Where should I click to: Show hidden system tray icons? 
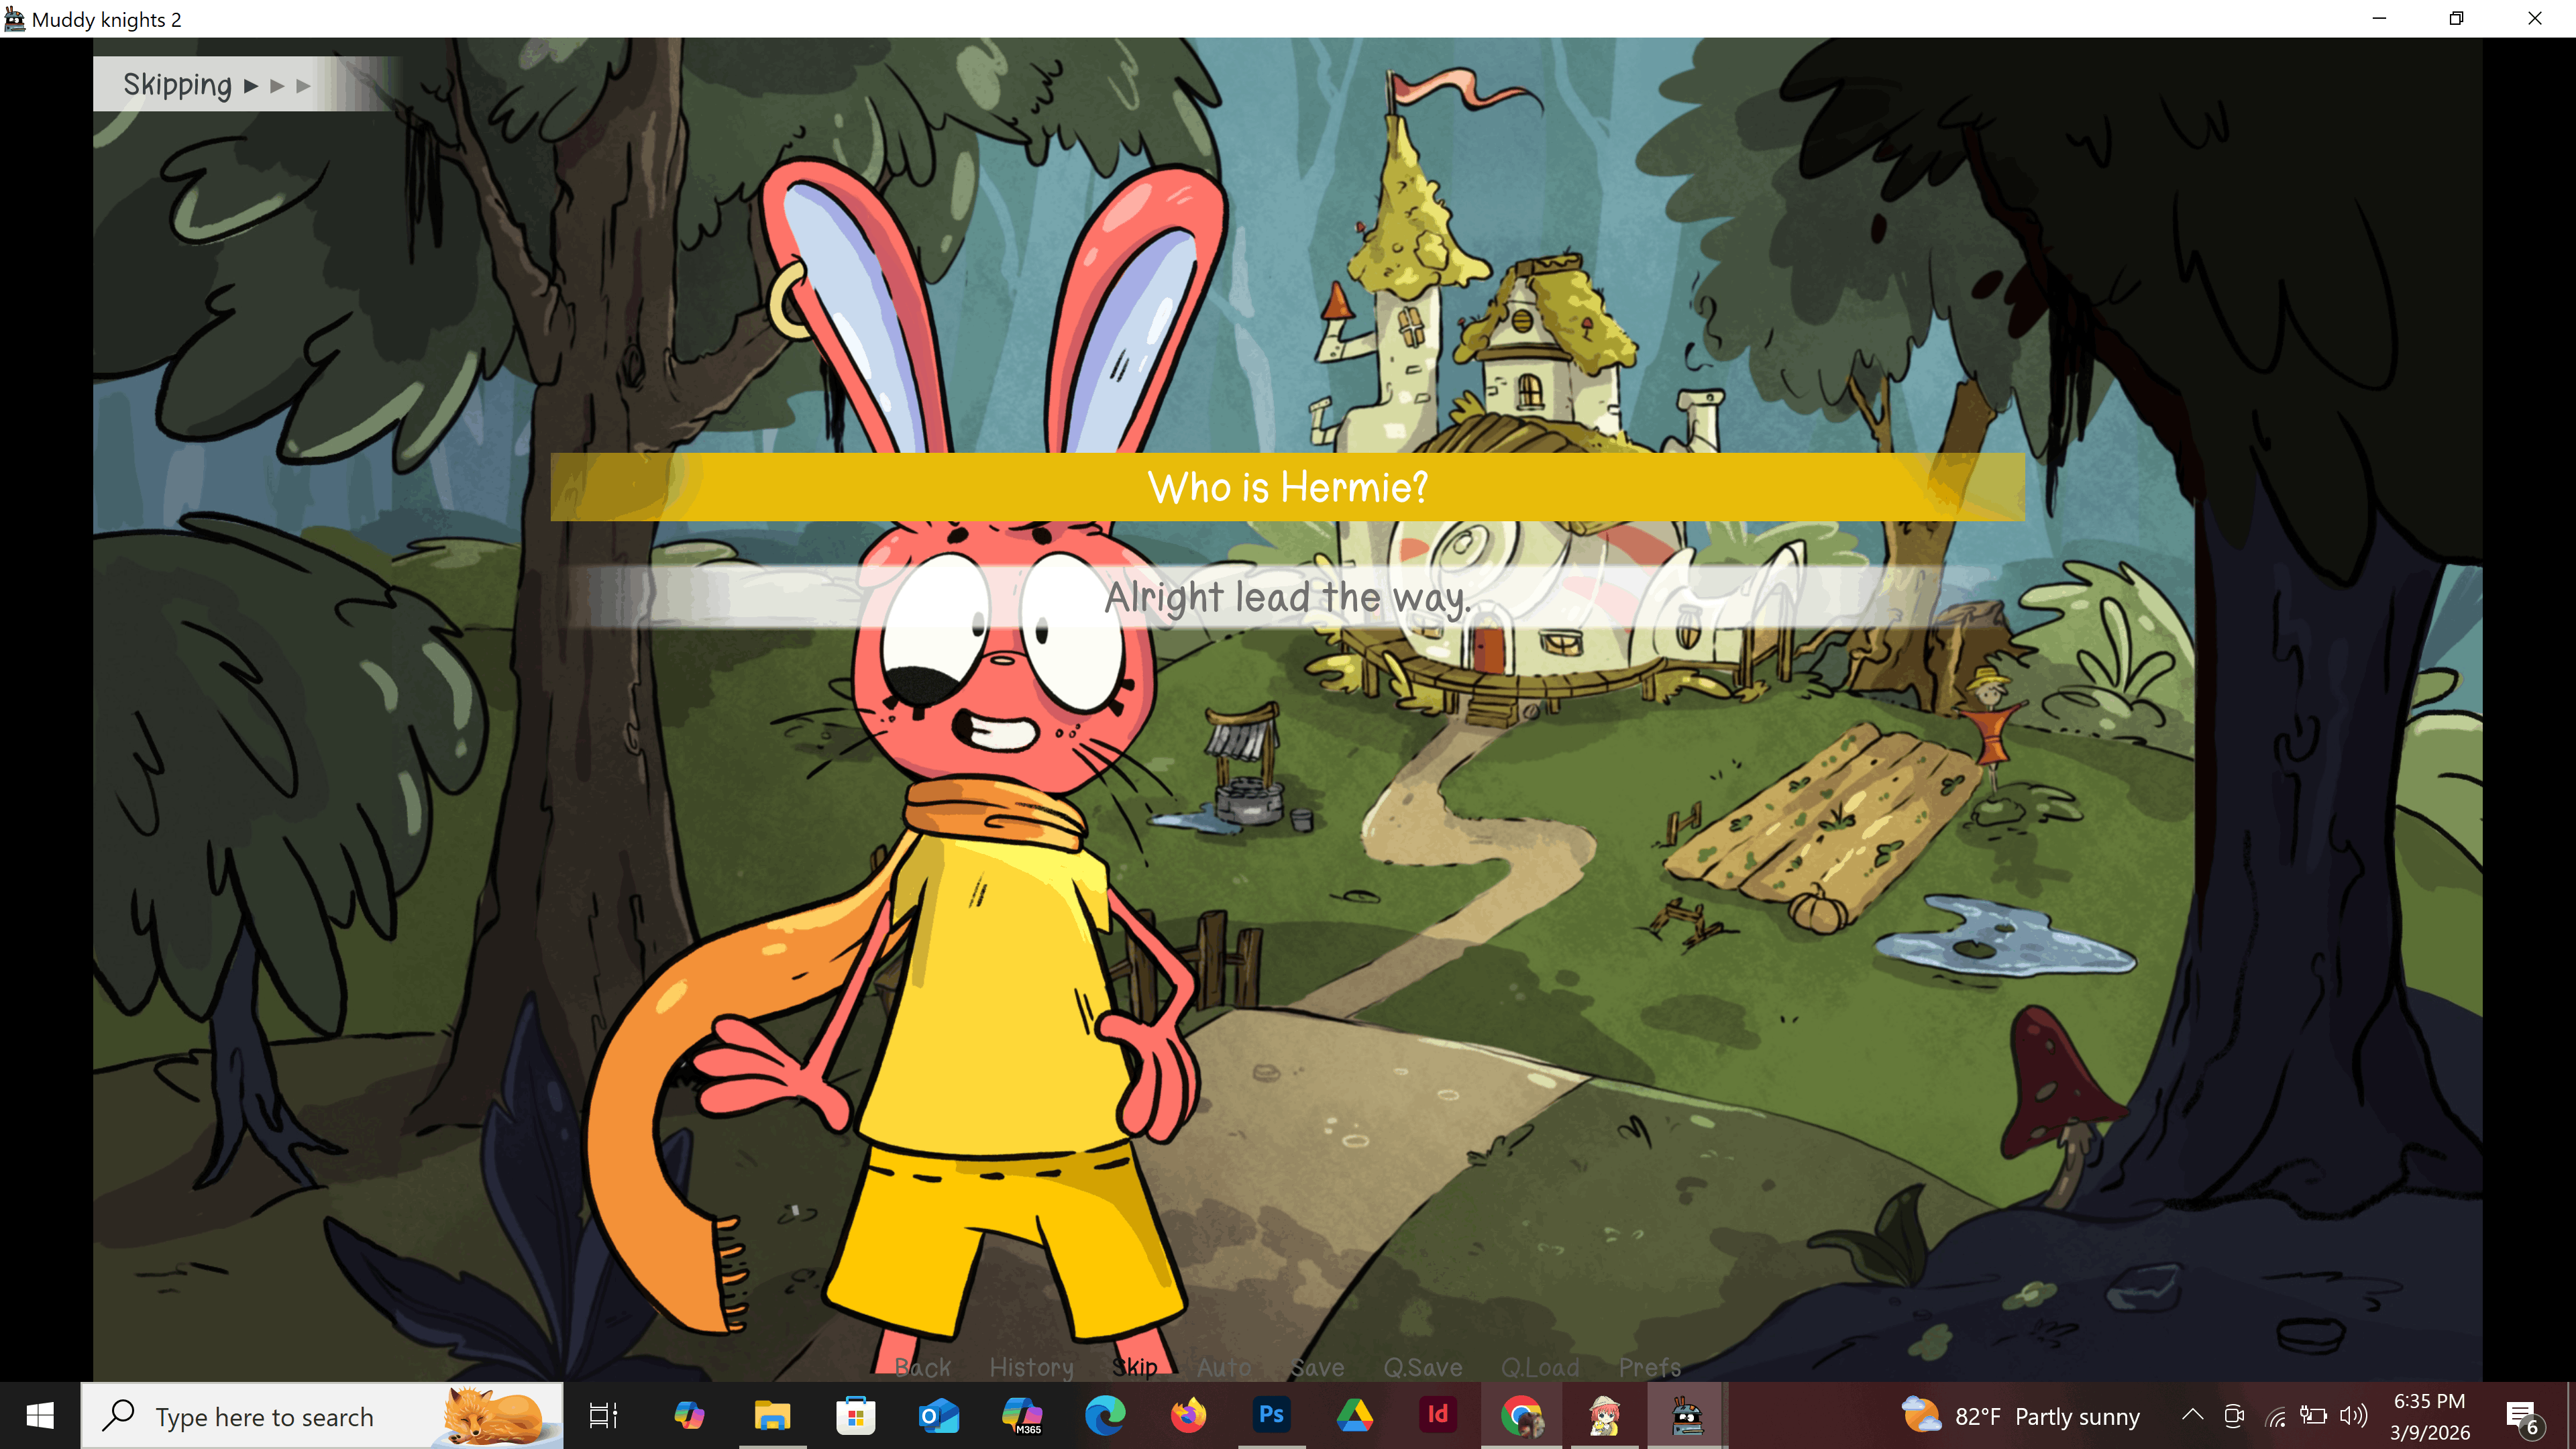pos(2192,1416)
